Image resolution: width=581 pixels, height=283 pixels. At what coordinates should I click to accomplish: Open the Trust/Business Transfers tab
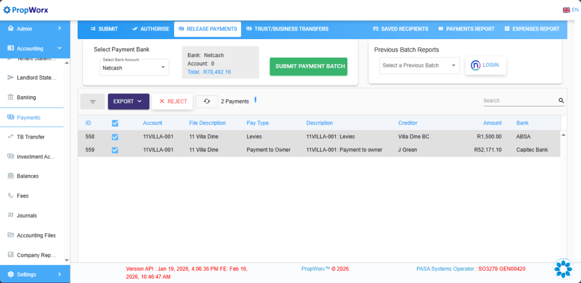click(x=287, y=29)
